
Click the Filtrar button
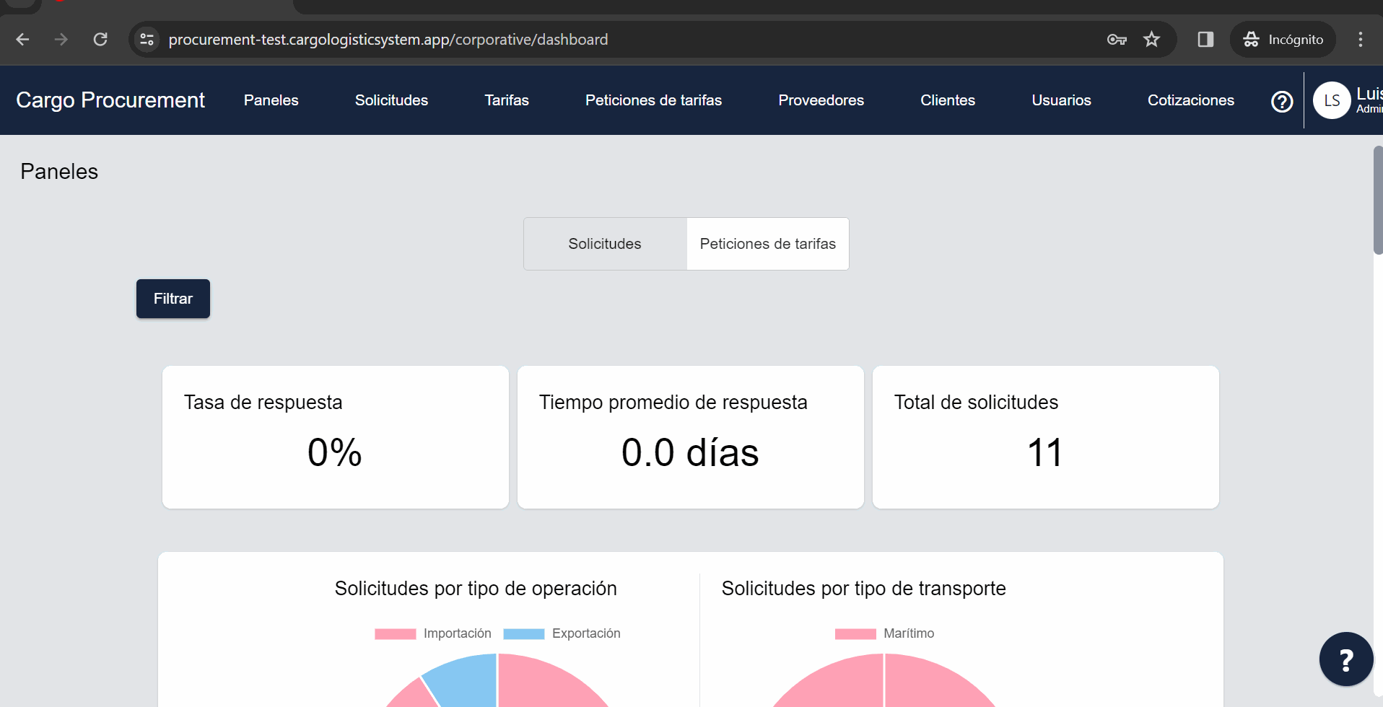(x=173, y=299)
